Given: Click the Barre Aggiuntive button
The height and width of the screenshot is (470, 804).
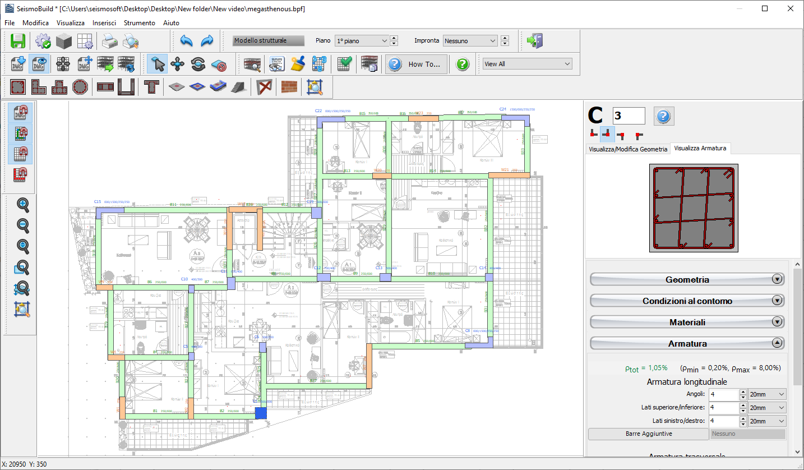Looking at the screenshot, I should pyautogui.click(x=648, y=434).
